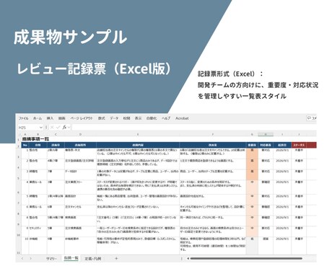Image resolution: width=332 pixels, height=274 pixels.
Task: Expand the Name Box dropdown arrow
Action: 41,128
